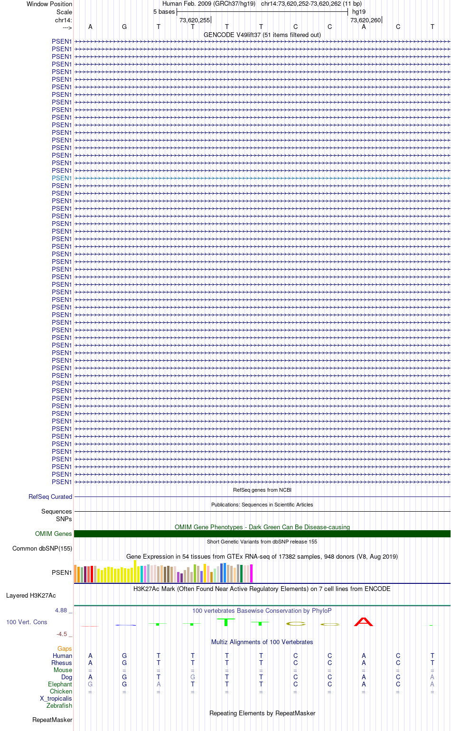Click the dark green OMIM gene bar
This screenshot has height=731, width=451.
(262, 534)
